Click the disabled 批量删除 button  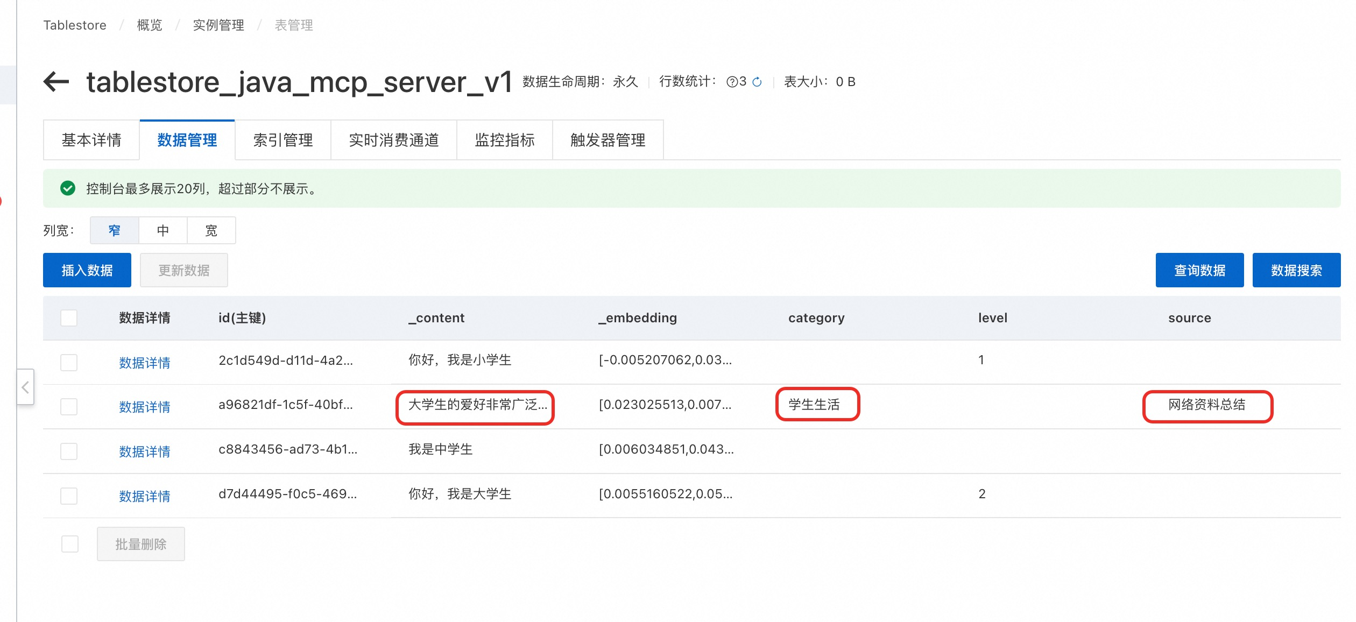140,544
